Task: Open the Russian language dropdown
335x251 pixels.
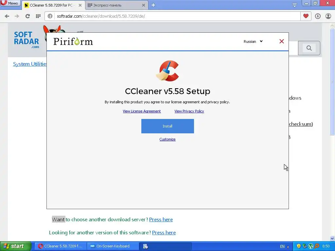Action: [253, 42]
